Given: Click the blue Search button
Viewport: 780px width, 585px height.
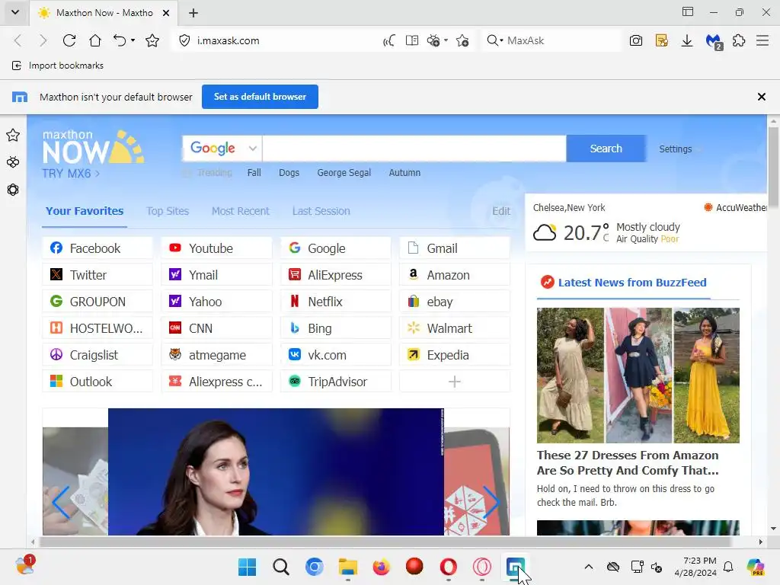Looking at the screenshot, I should pyautogui.click(x=606, y=149).
